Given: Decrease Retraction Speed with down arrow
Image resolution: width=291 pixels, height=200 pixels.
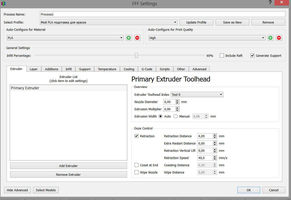Looking at the screenshot, I should (x=215, y=159).
